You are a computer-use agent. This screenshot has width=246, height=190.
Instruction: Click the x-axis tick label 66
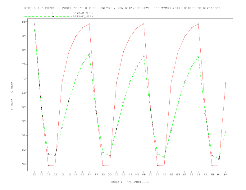[185, 174]
